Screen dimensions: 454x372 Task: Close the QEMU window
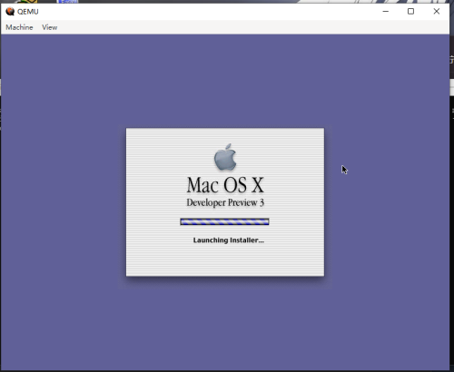437,12
